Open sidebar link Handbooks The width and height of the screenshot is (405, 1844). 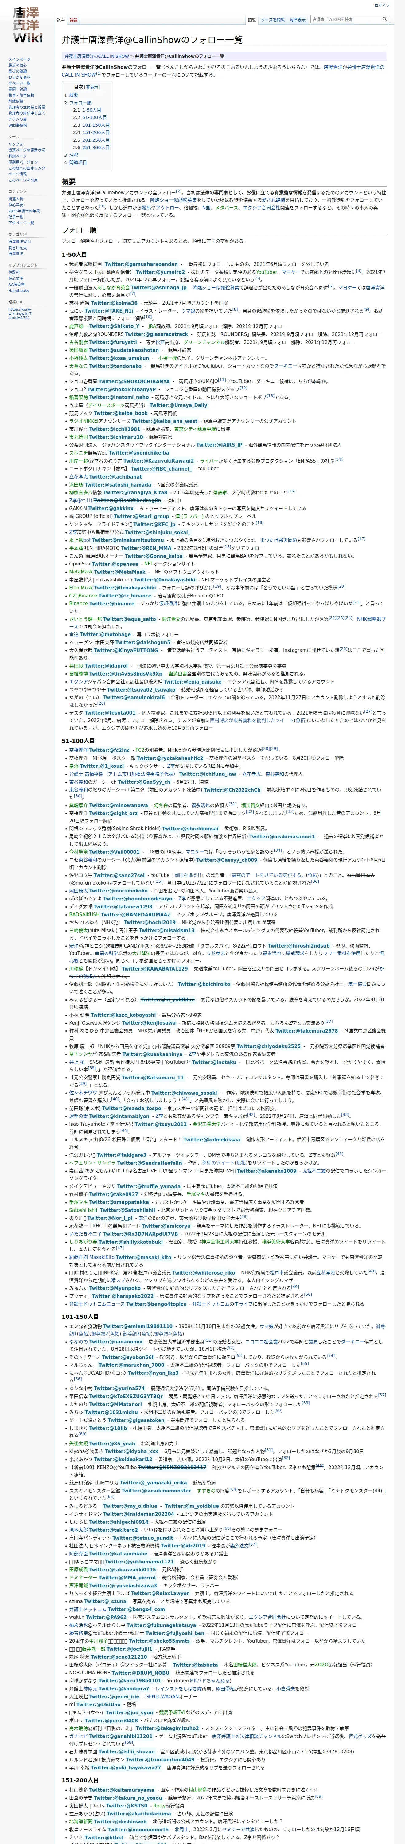[x=19, y=291]
